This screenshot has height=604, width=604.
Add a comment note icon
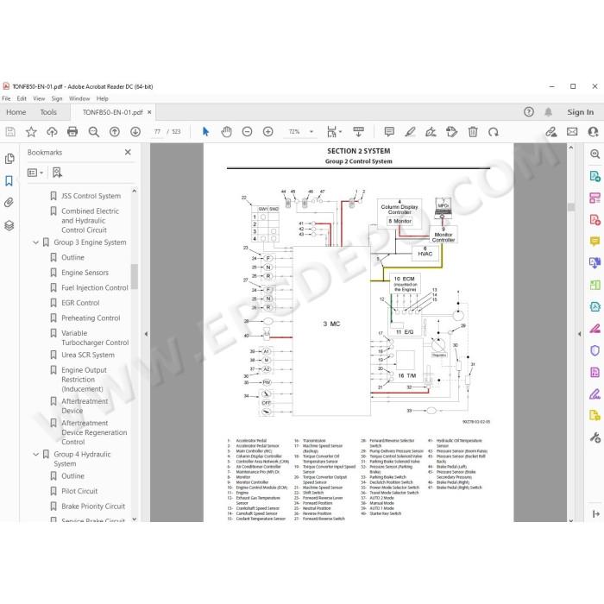[389, 132]
